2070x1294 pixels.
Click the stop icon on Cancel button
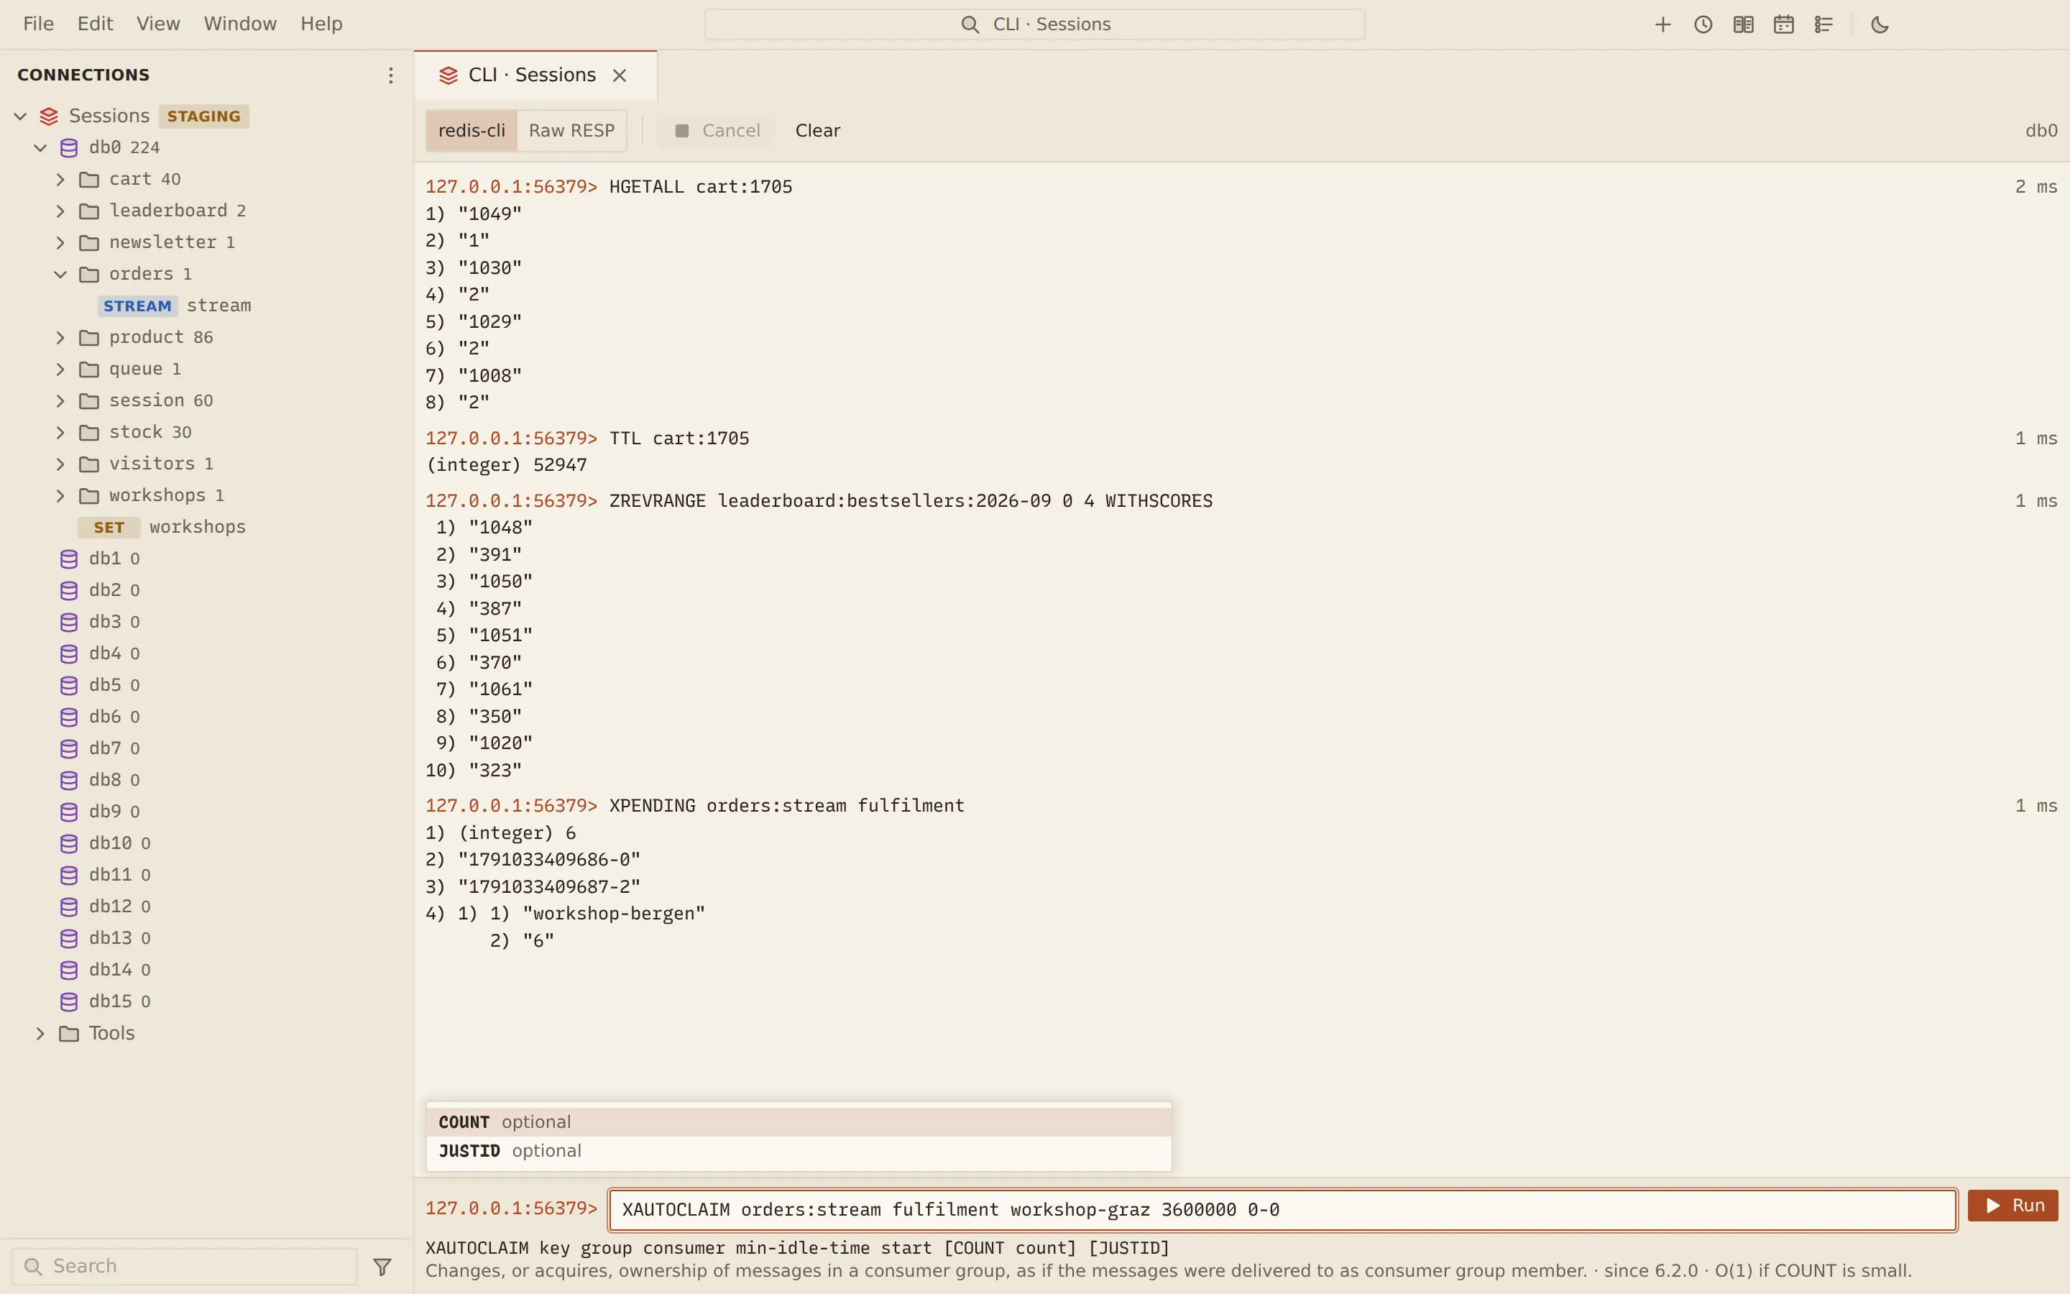pos(681,131)
